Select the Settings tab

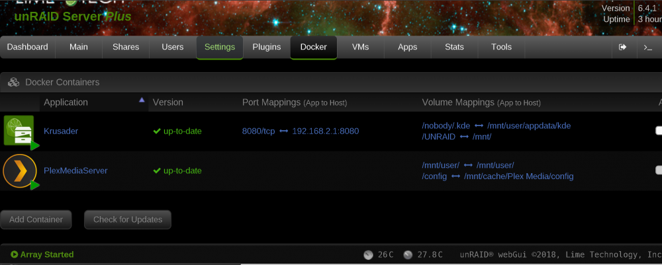[220, 47]
